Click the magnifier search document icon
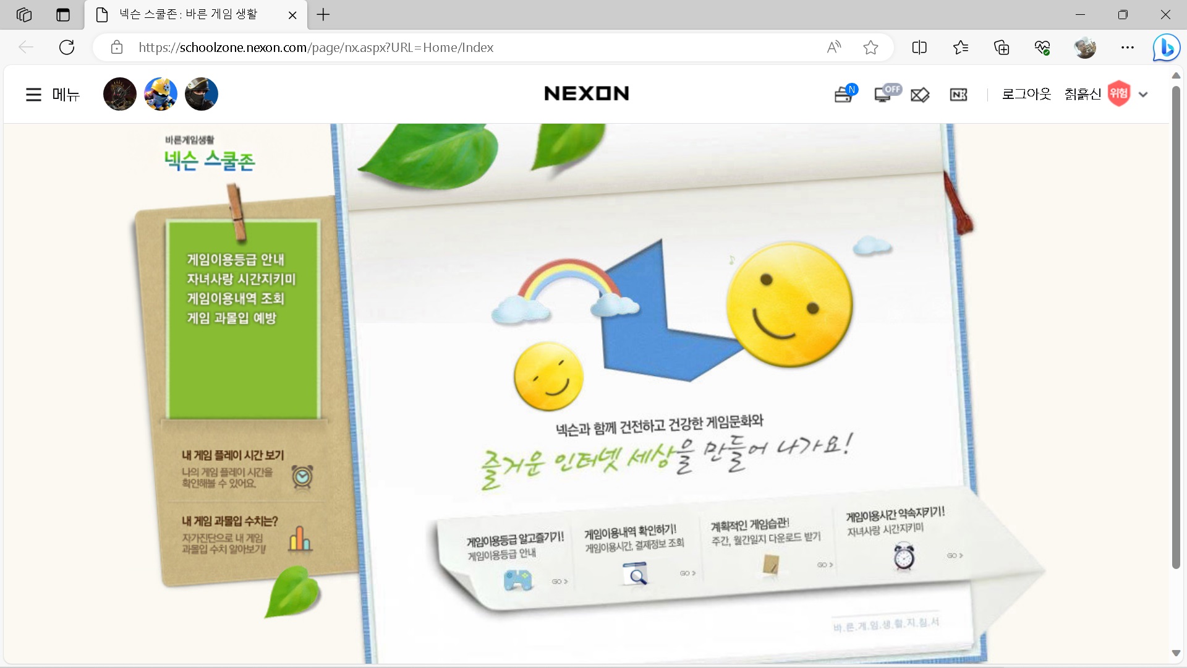The width and height of the screenshot is (1187, 668). [x=636, y=574]
